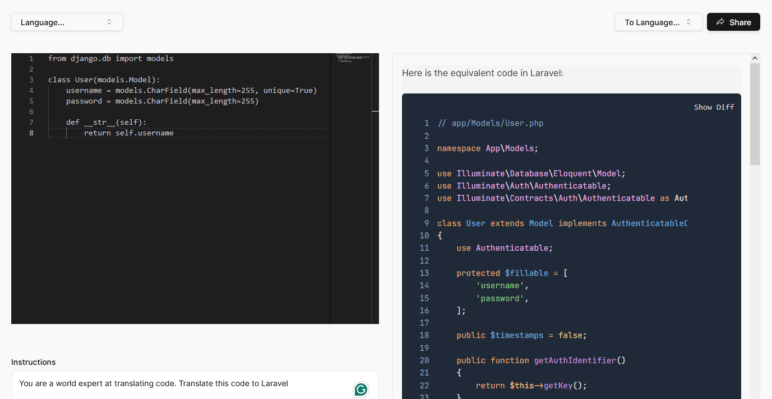Click 'class User extends Model implements' line

pyautogui.click(x=562, y=223)
